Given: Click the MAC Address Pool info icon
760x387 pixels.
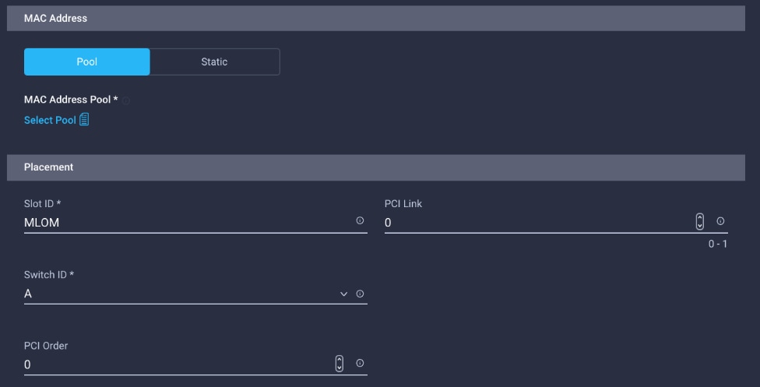Looking at the screenshot, I should point(125,101).
